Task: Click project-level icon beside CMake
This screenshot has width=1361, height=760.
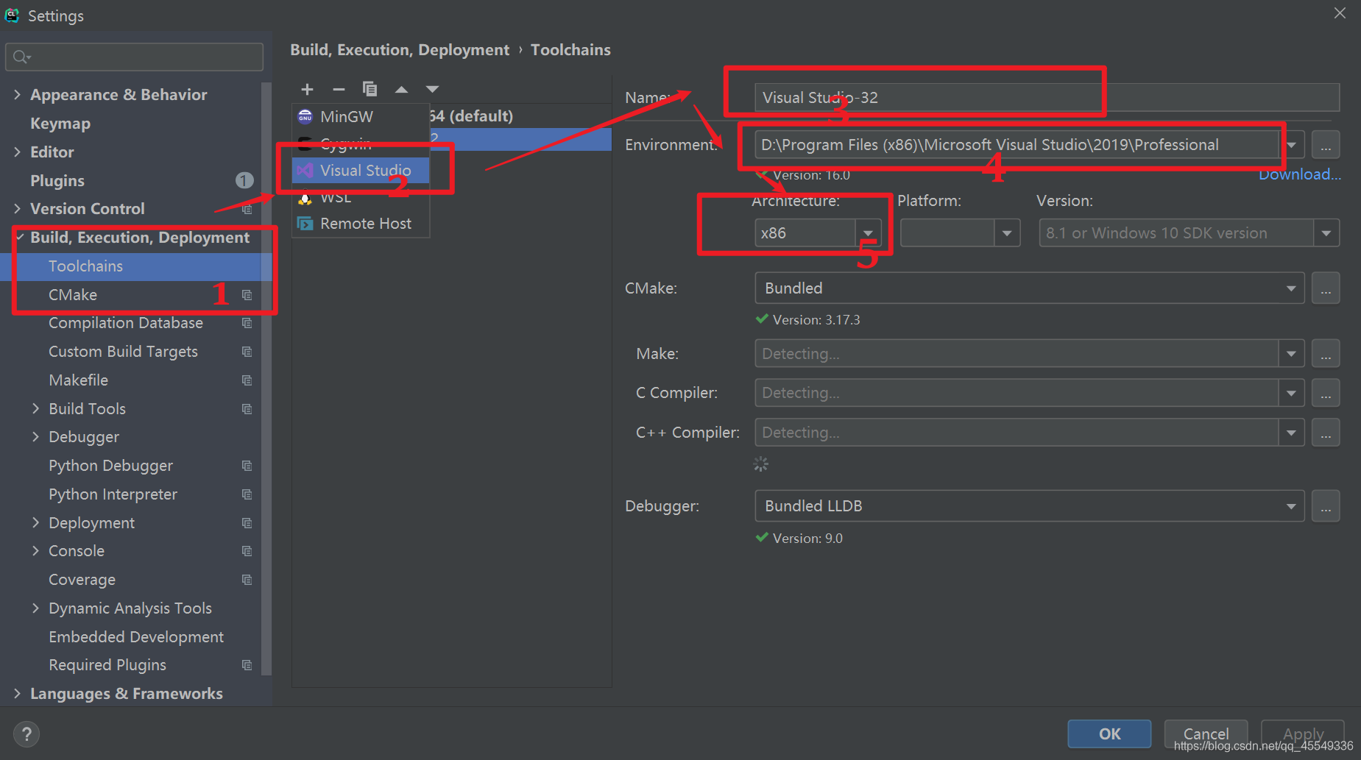Action: (247, 295)
